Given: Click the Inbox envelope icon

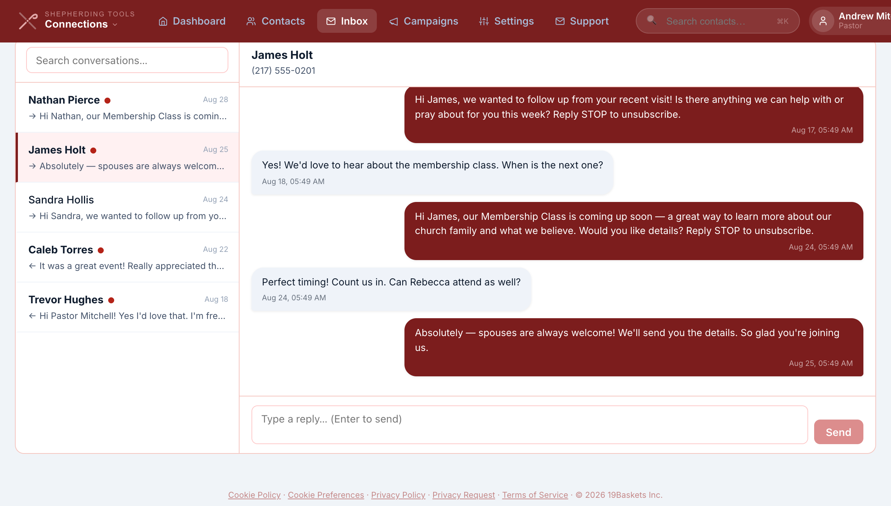Looking at the screenshot, I should tap(331, 21).
